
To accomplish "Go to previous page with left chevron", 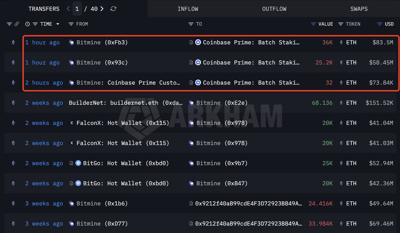I will point(68,8).
